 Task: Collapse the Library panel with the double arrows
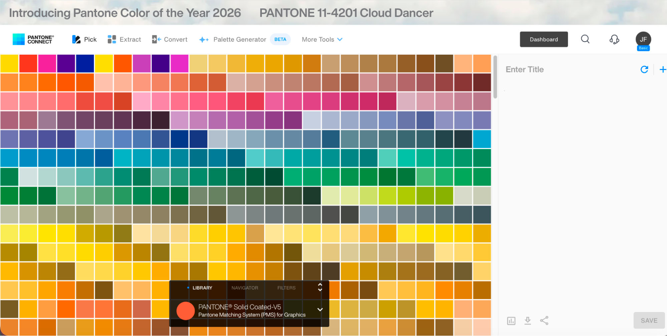coord(320,288)
